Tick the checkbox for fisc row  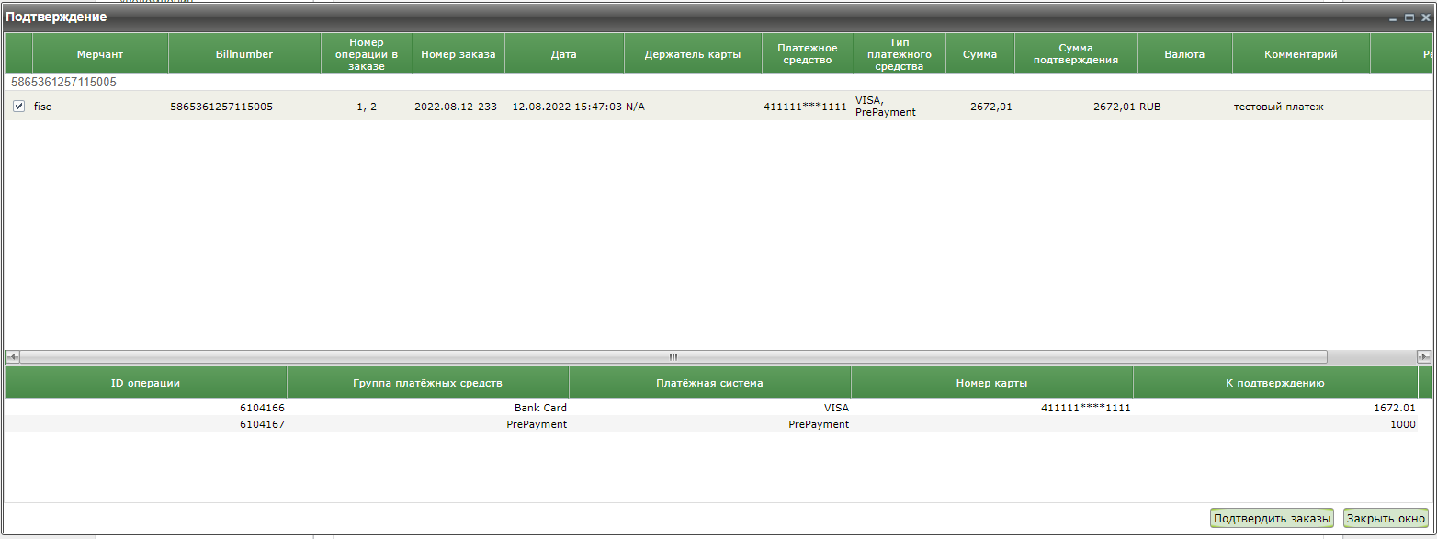pyautogui.click(x=18, y=107)
